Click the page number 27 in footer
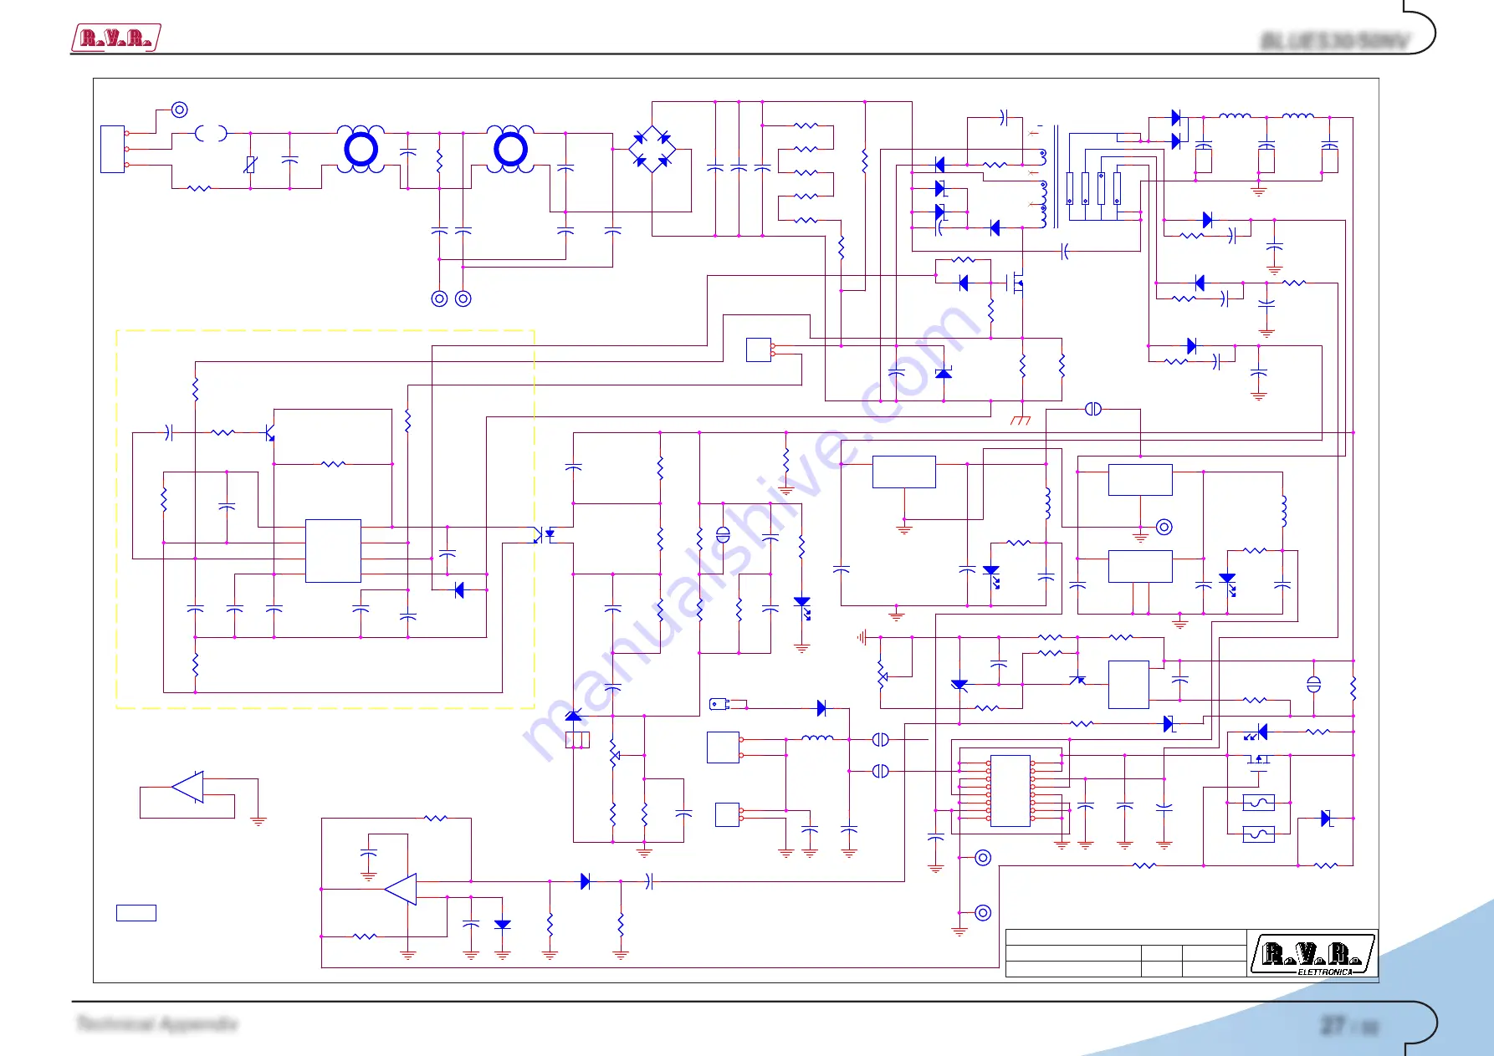 coord(1333,1025)
